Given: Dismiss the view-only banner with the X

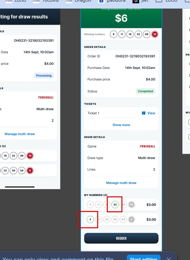Looking at the screenshot, I should coord(169,258).
